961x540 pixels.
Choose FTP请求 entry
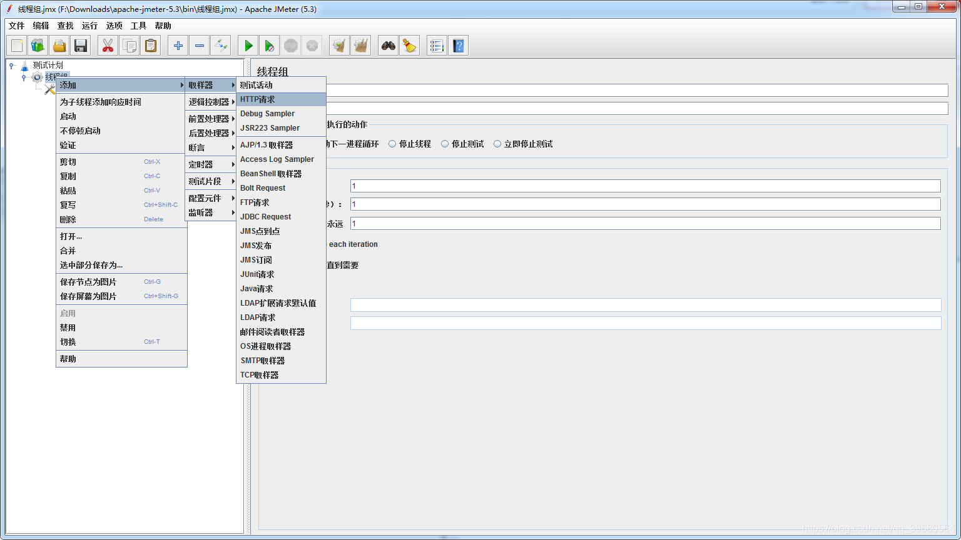(x=281, y=202)
